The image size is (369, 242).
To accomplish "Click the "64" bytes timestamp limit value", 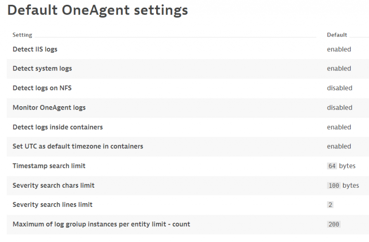I will click(332, 166).
